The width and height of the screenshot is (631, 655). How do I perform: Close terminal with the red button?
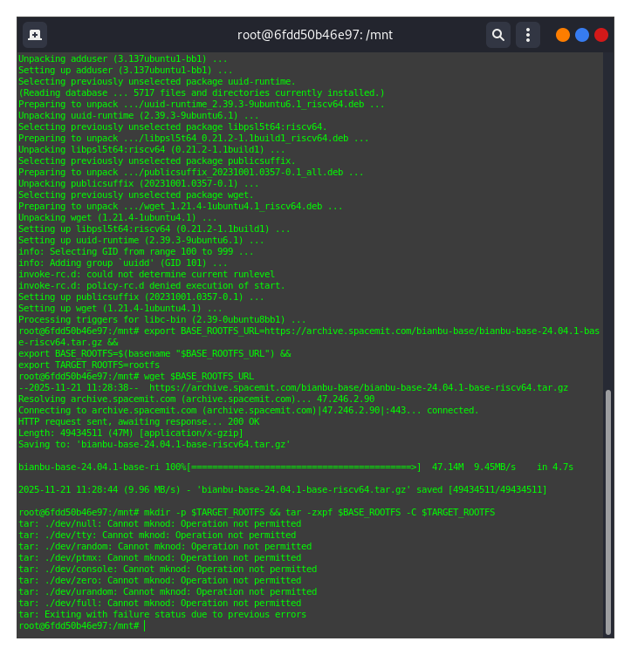coord(601,35)
